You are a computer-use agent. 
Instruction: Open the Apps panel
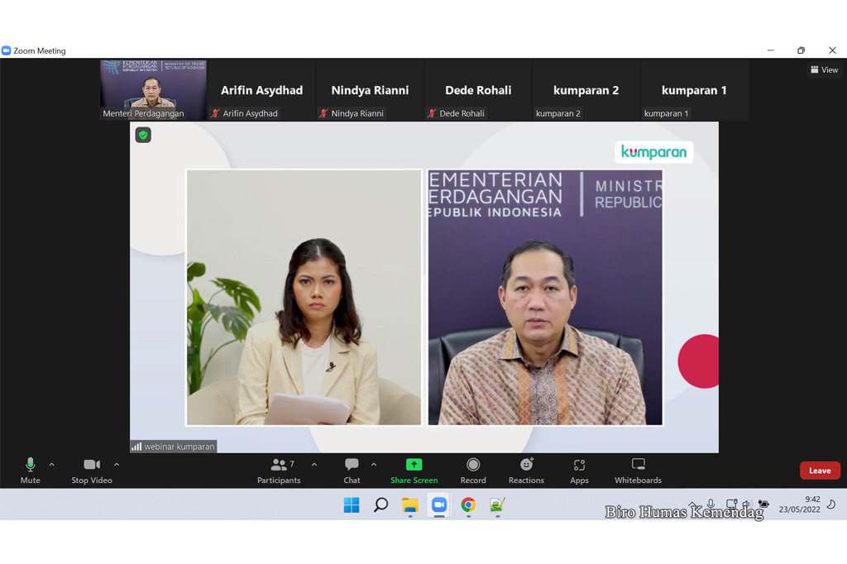579,470
